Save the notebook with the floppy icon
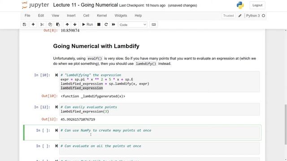Image resolution: width=287 pixels, height=161 pixels. coord(24,25)
